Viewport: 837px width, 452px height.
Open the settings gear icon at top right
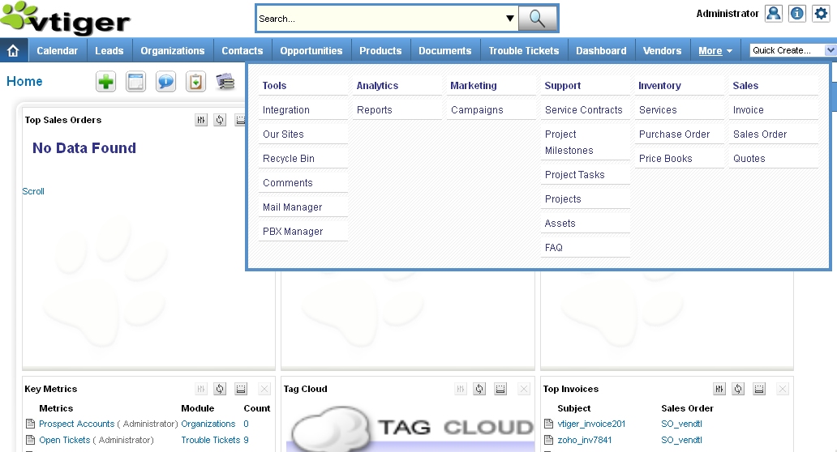pyautogui.click(x=821, y=14)
